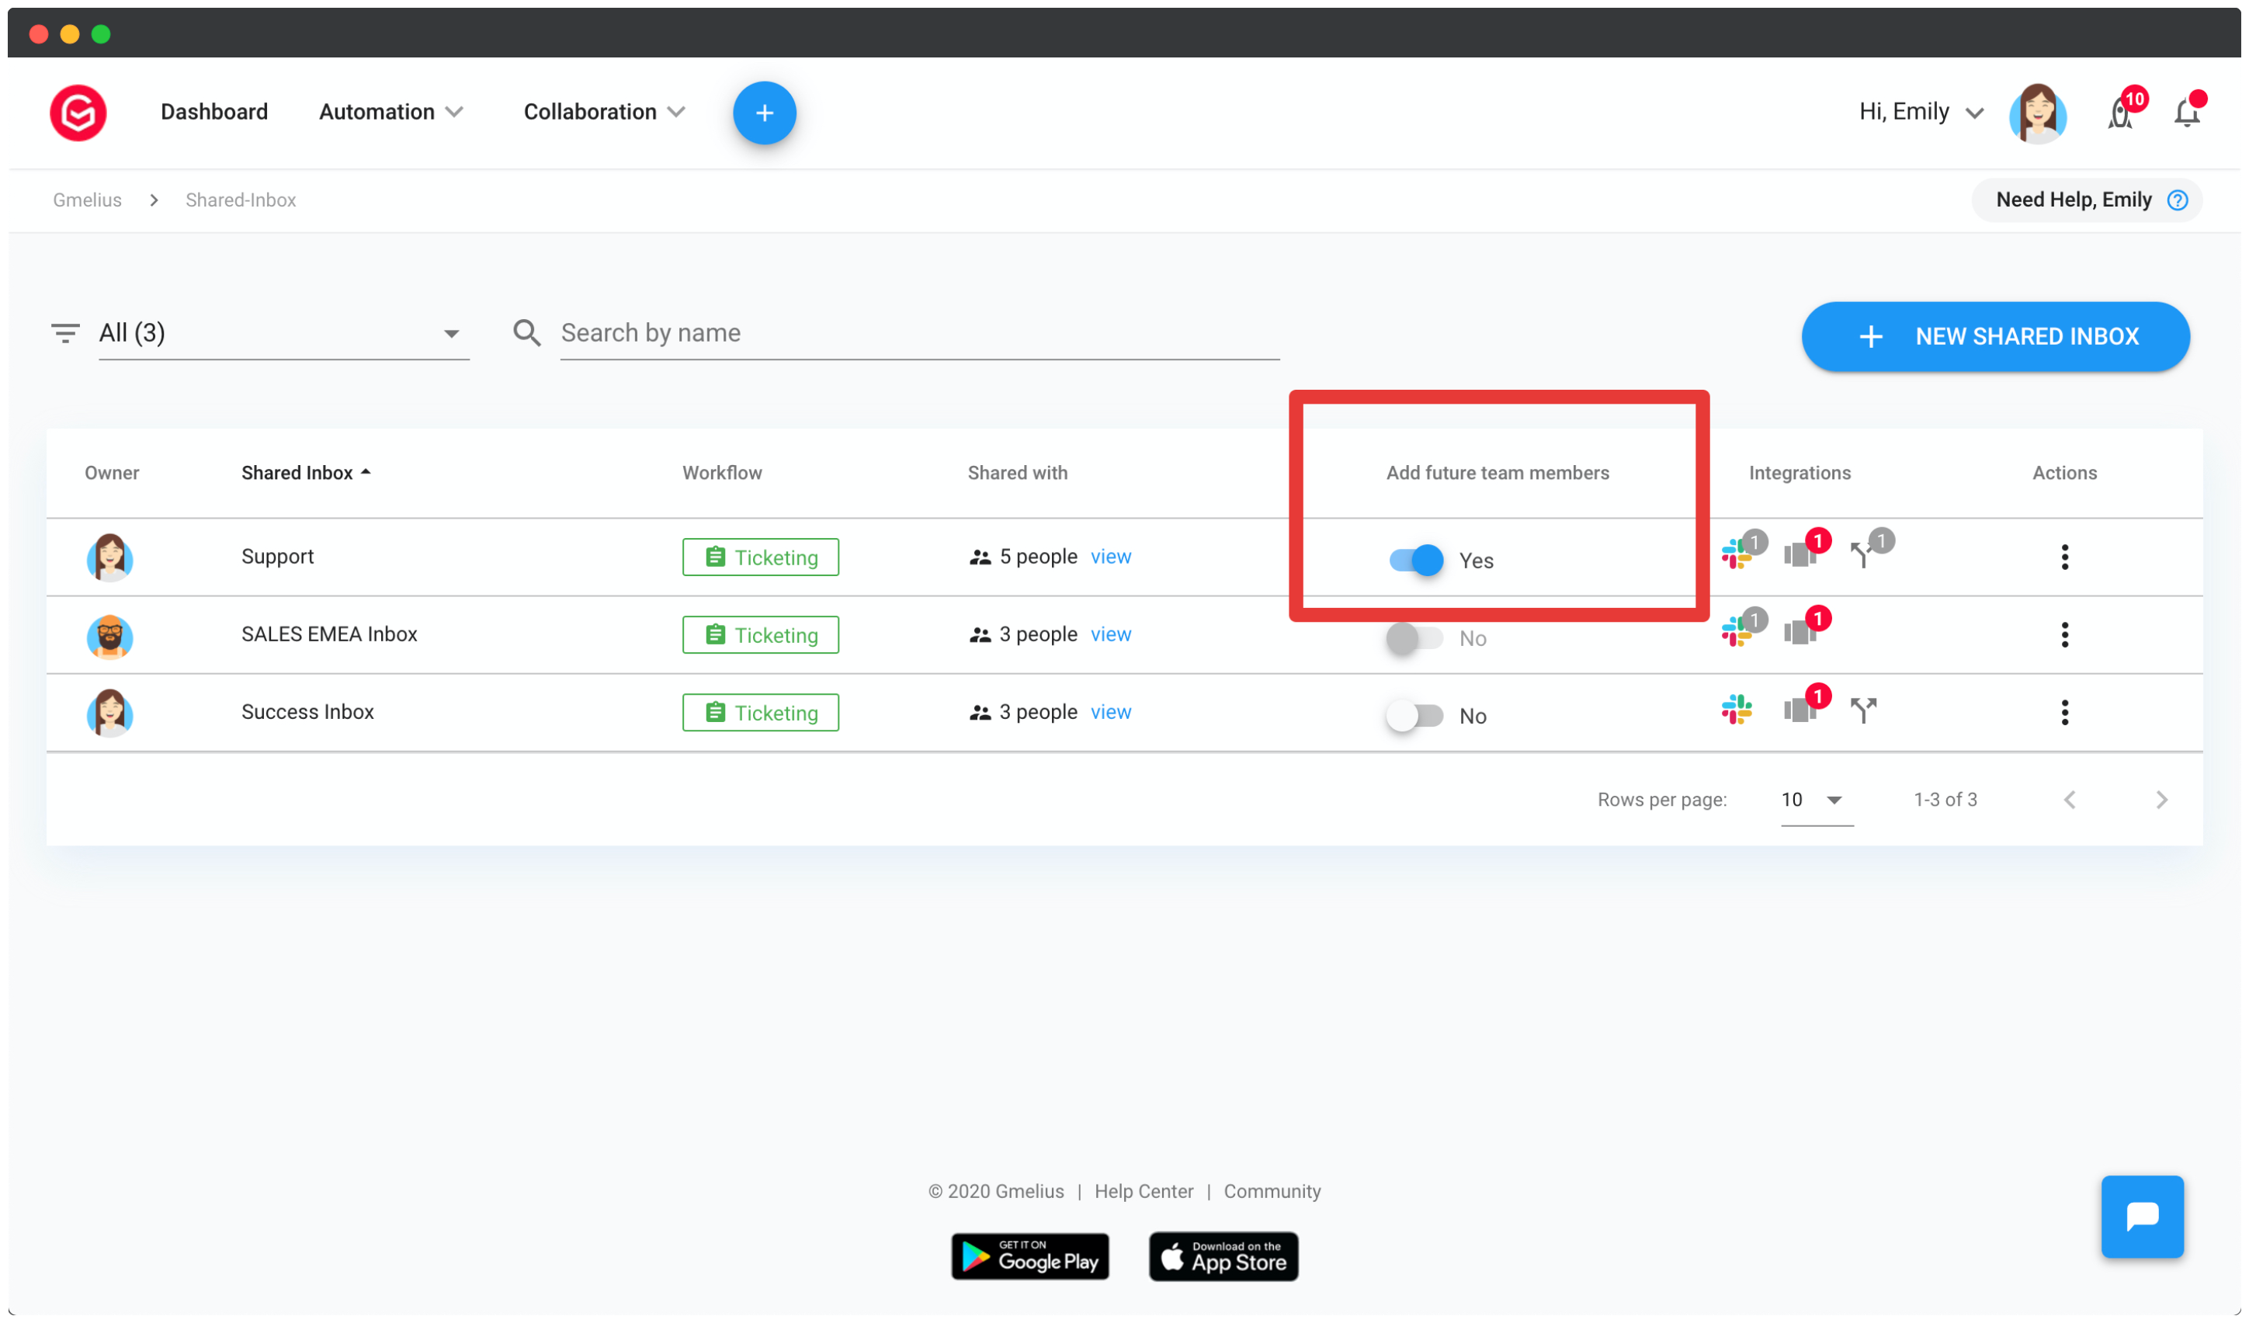Click Emily's profile avatar in header
The width and height of the screenshot is (2249, 1323).
(x=2038, y=113)
